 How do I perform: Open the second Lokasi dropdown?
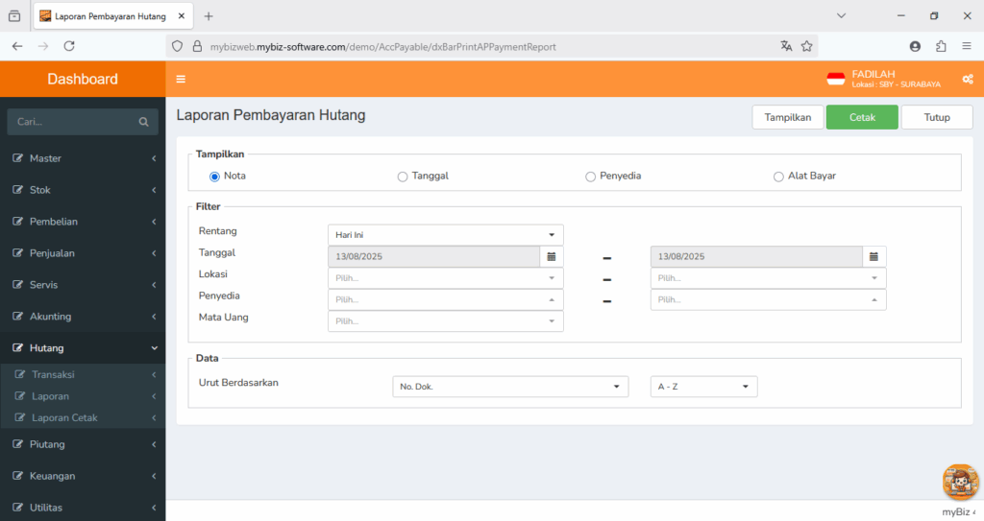coord(768,277)
